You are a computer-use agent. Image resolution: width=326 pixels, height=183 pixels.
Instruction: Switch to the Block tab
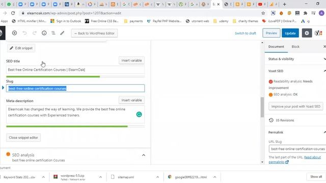[295, 46]
